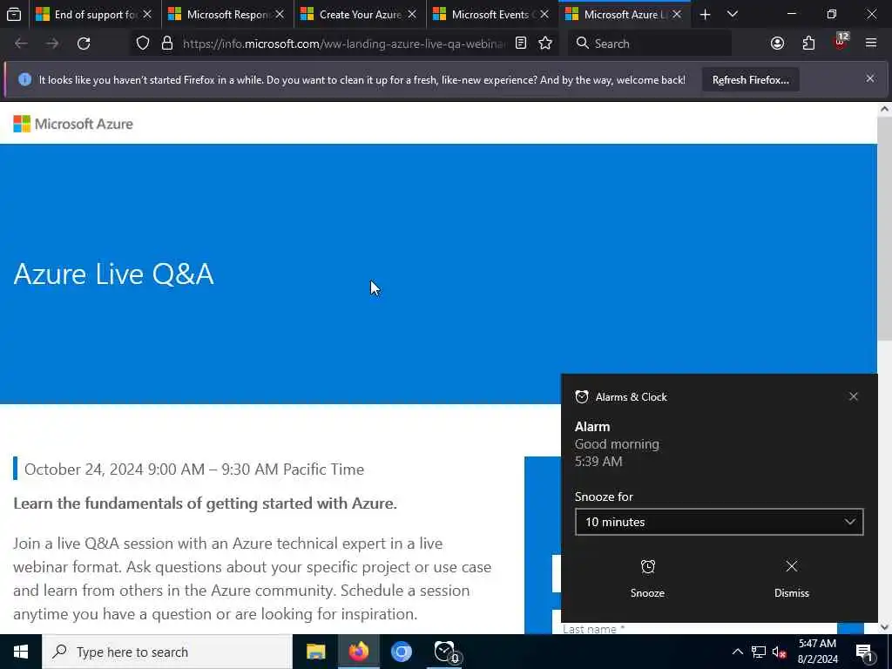Open the Windows Start menu
Image resolution: width=892 pixels, height=669 pixels.
21,652
